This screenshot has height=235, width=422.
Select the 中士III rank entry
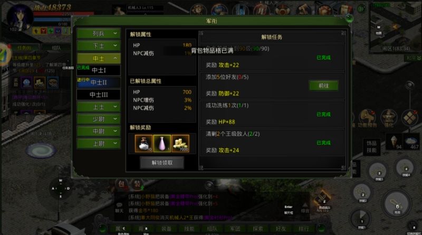click(99, 95)
